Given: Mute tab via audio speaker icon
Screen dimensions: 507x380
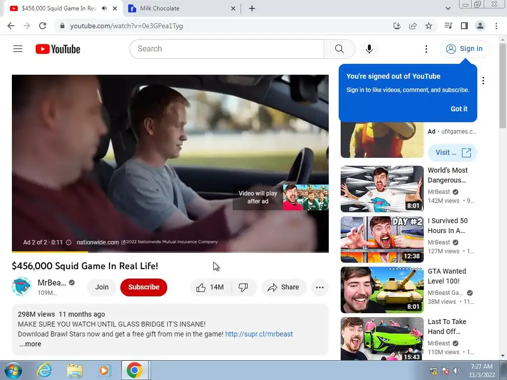Looking at the screenshot, I should 104,8.
